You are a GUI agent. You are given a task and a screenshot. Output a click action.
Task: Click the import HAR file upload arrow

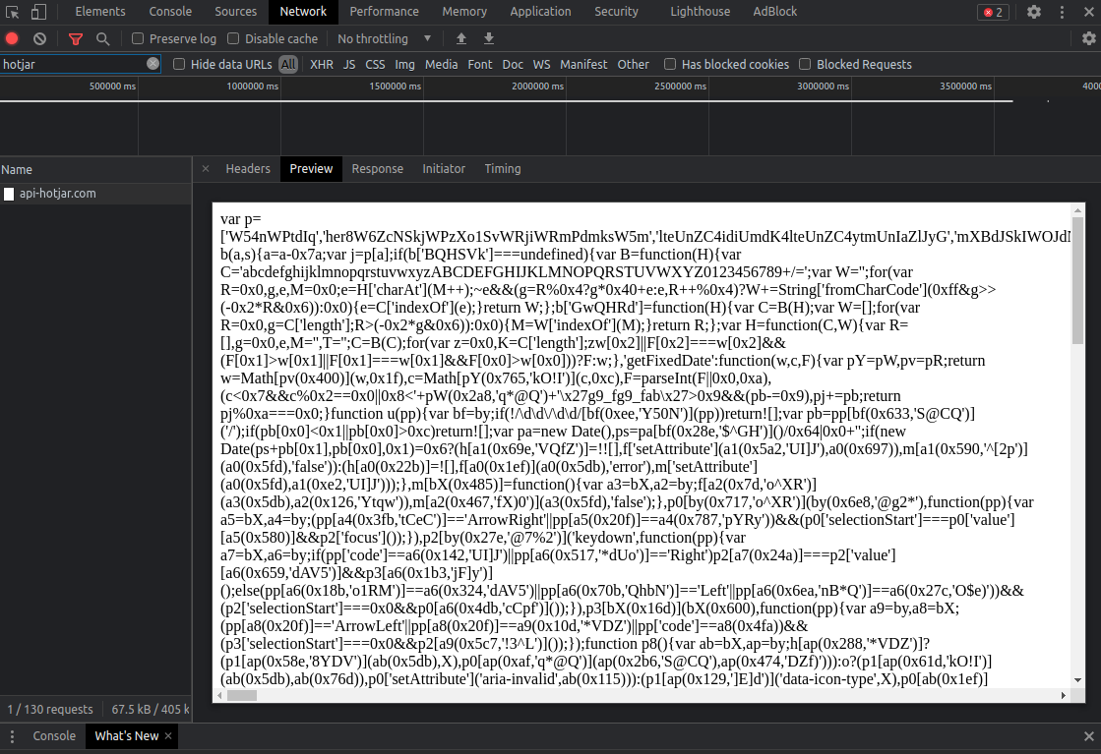pos(461,39)
